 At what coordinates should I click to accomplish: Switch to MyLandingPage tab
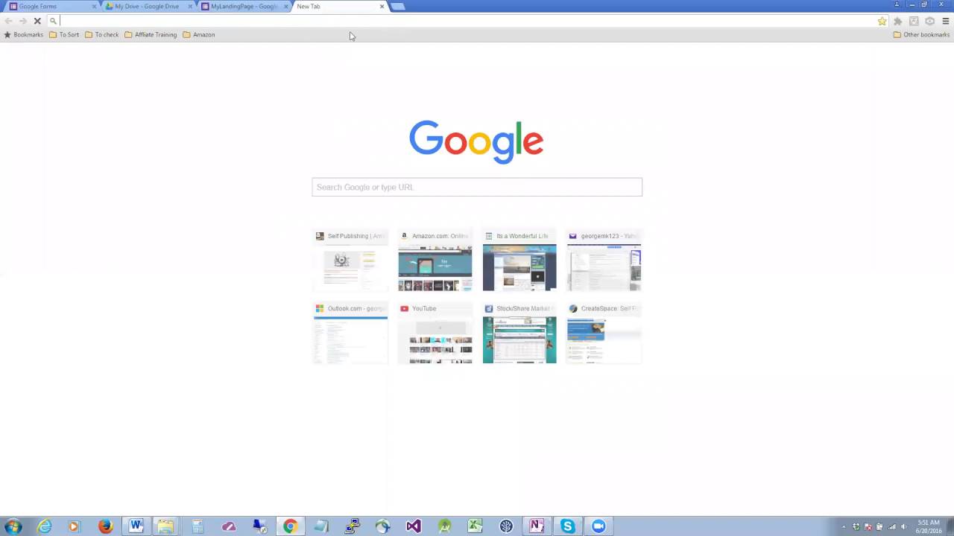242,6
